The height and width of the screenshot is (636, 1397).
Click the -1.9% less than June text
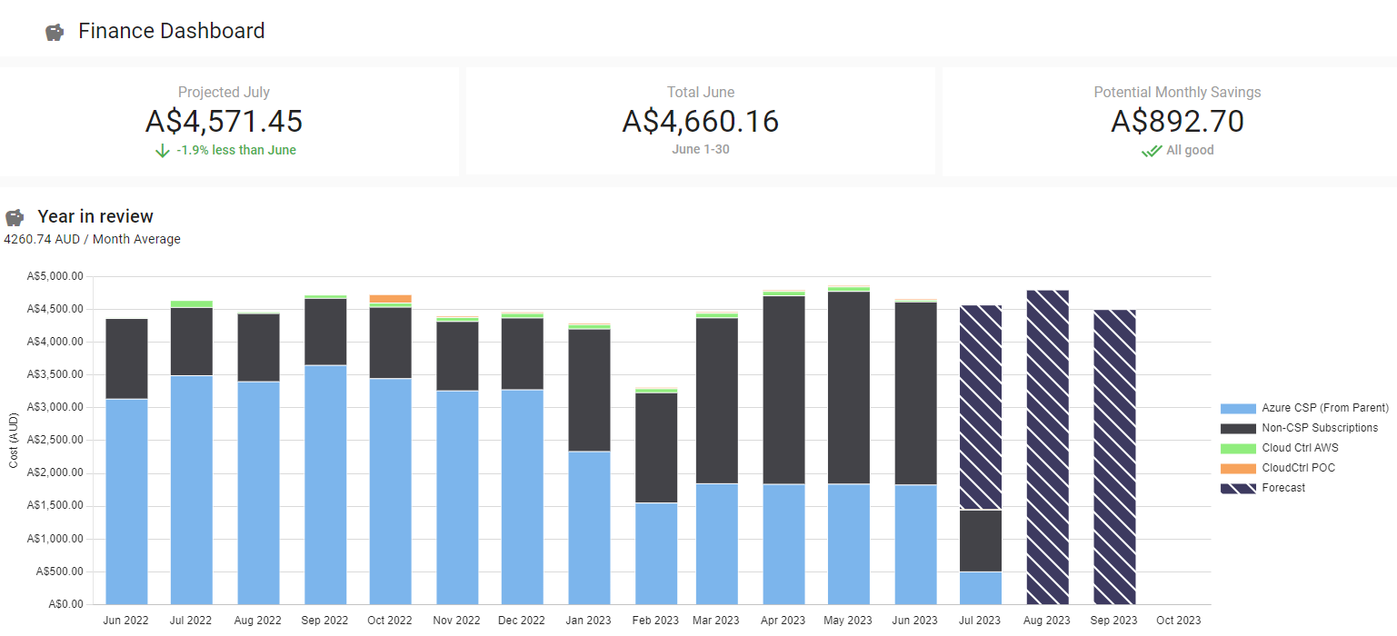click(236, 151)
